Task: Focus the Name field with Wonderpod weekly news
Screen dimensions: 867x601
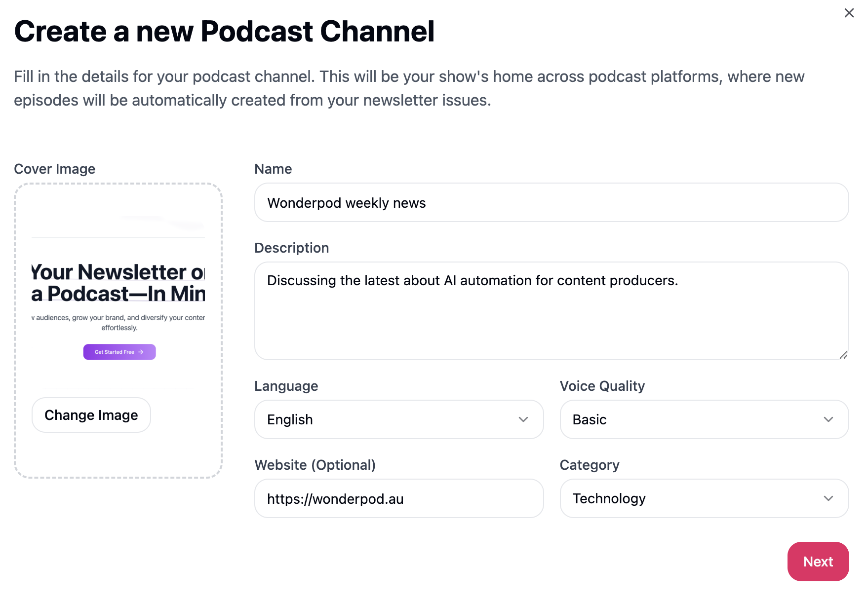Action: click(x=552, y=202)
